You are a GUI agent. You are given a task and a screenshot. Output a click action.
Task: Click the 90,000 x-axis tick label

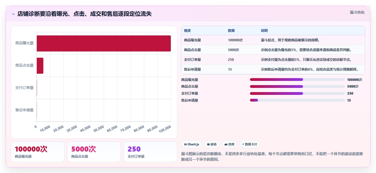(x=152, y=128)
